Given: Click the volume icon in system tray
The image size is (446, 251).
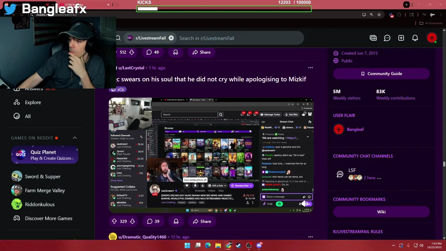Looking at the screenshot, I should tap(421, 245).
